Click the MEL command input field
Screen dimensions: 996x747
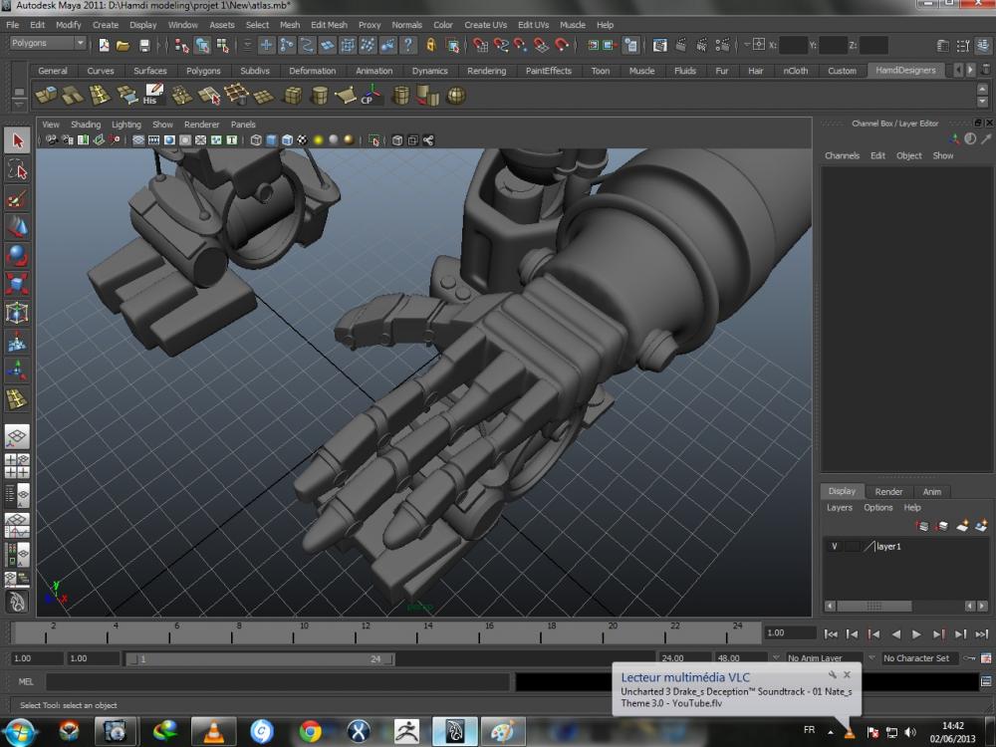coord(277,682)
